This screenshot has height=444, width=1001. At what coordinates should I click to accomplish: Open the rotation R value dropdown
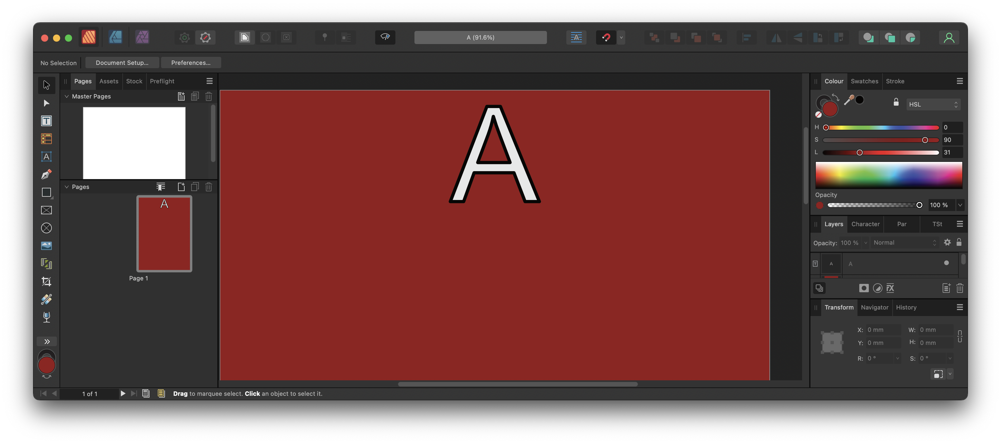pos(897,358)
